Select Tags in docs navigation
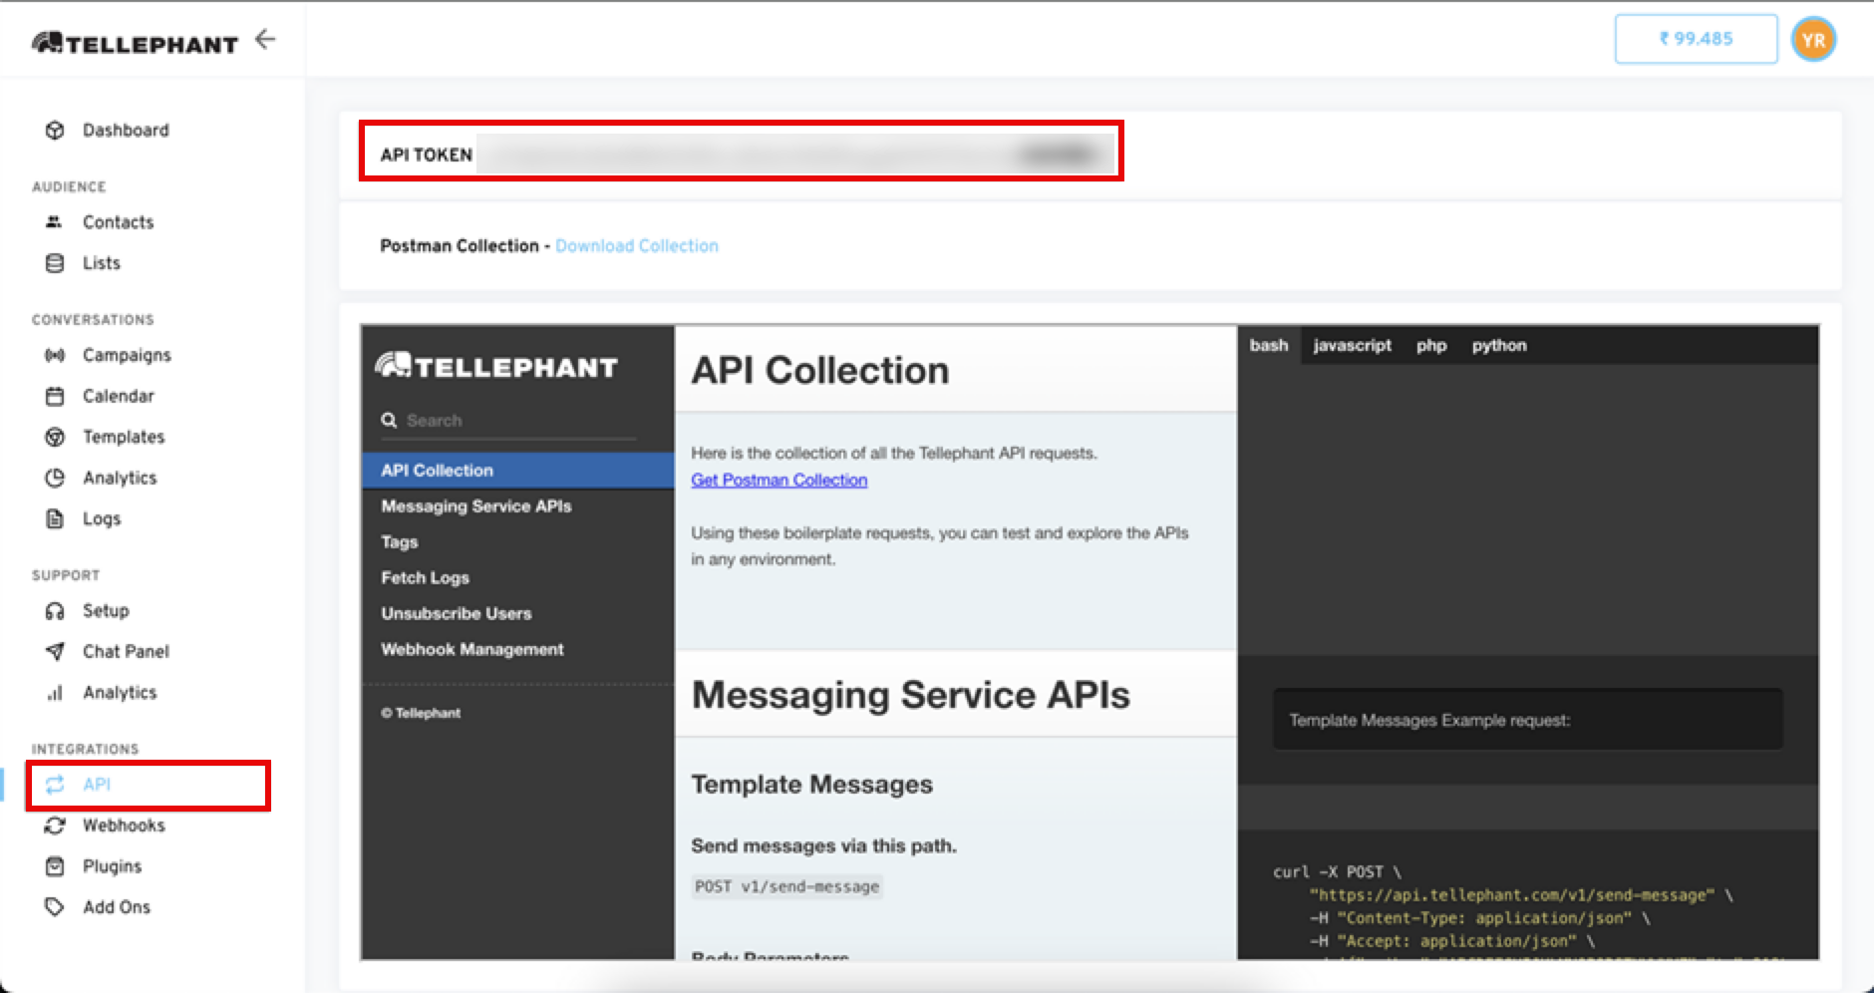 pyautogui.click(x=517, y=542)
